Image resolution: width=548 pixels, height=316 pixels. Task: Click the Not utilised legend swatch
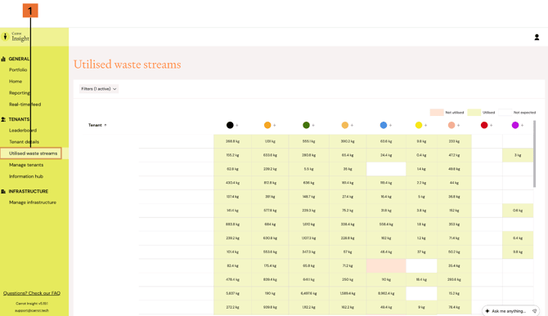pos(437,113)
